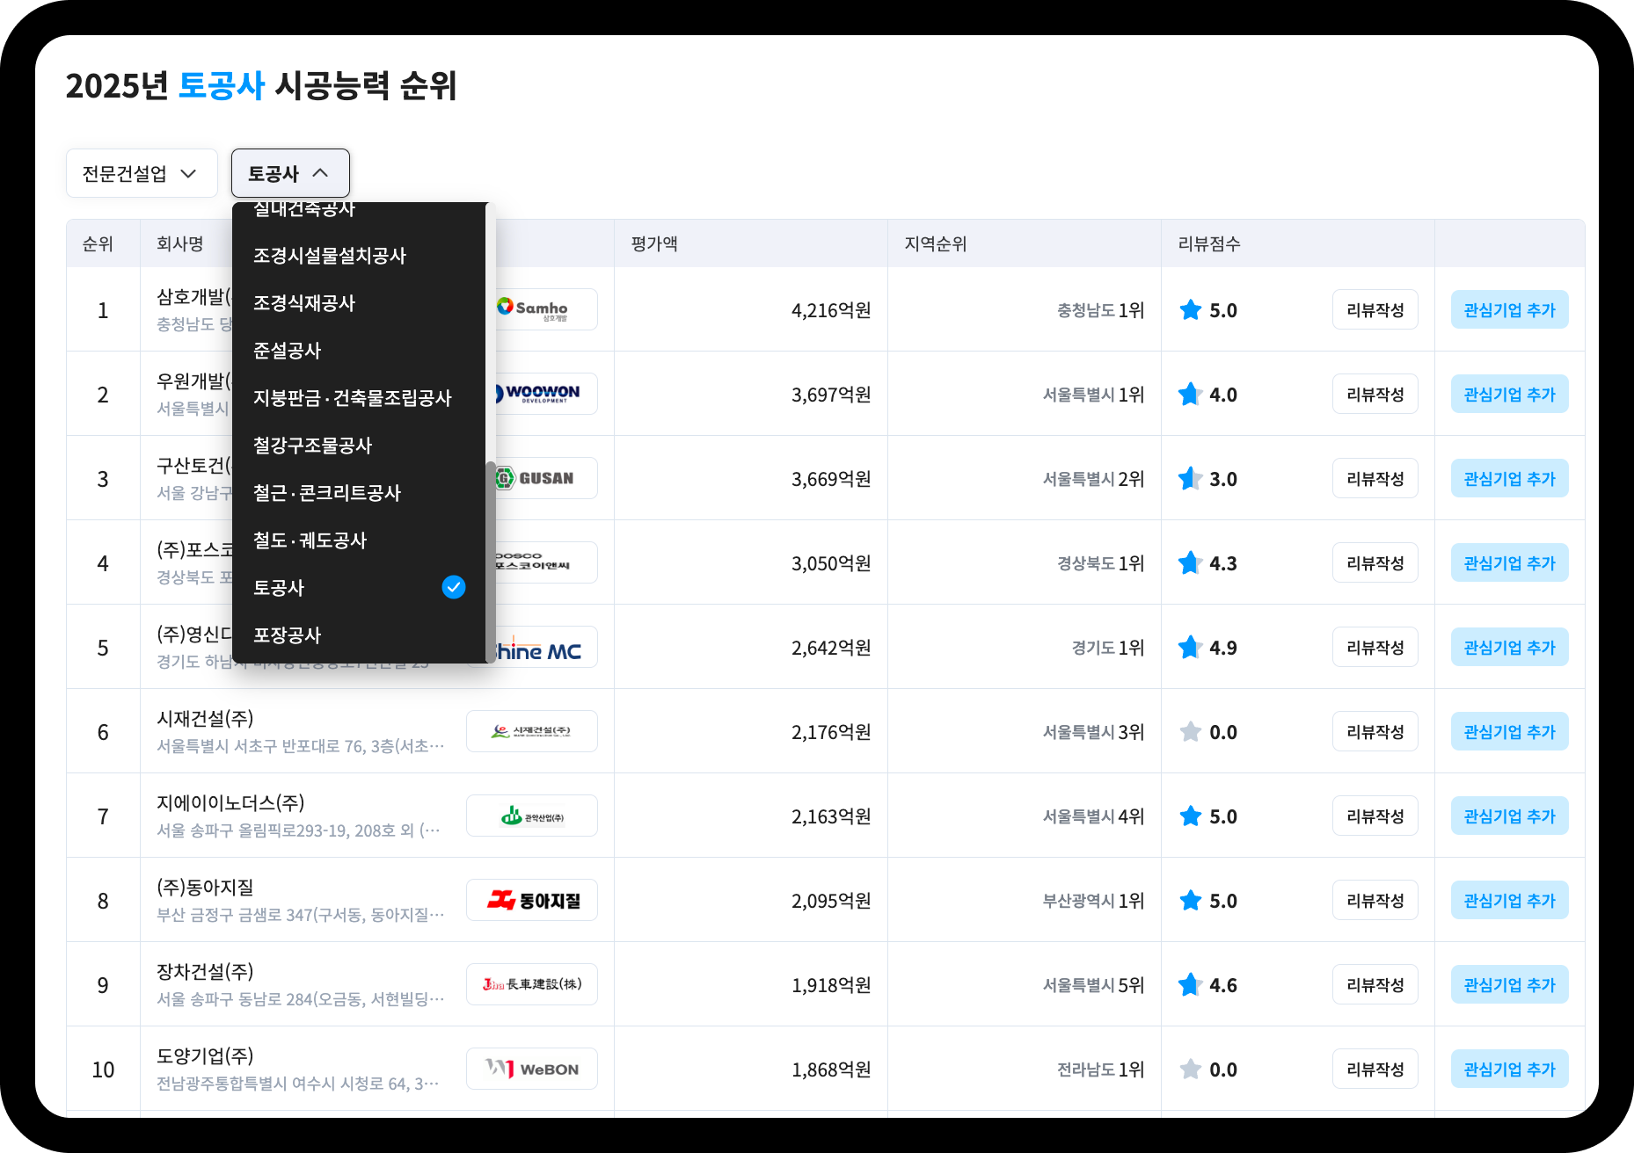Click 리뷰작성 for 시재건설(주)
Screen dimensions: 1634x1153
[x=1375, y=731]
